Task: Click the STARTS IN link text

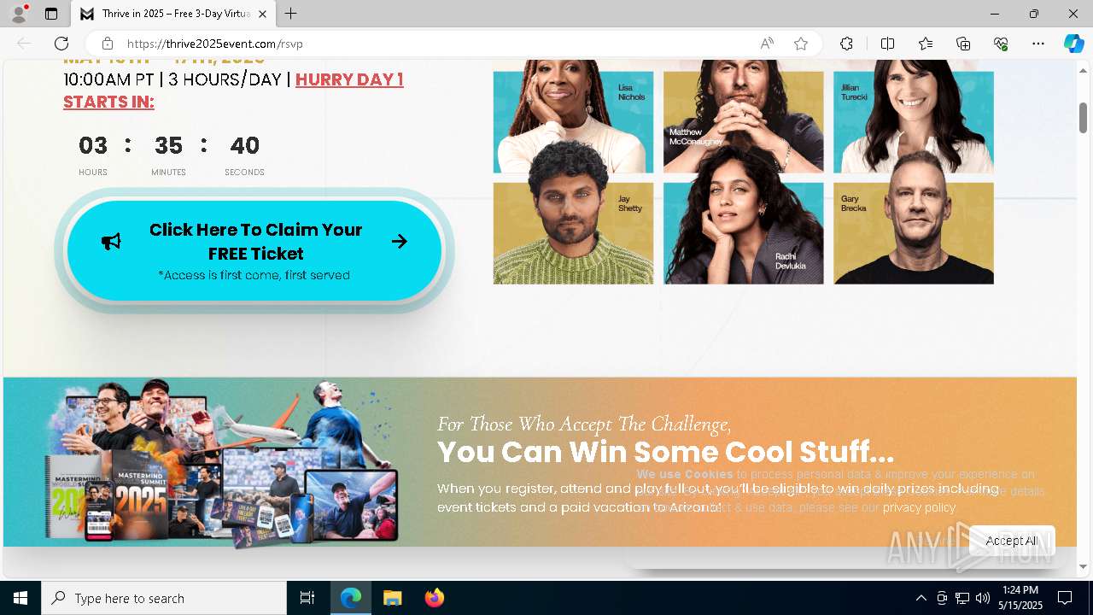Action: tap(108, 102)
